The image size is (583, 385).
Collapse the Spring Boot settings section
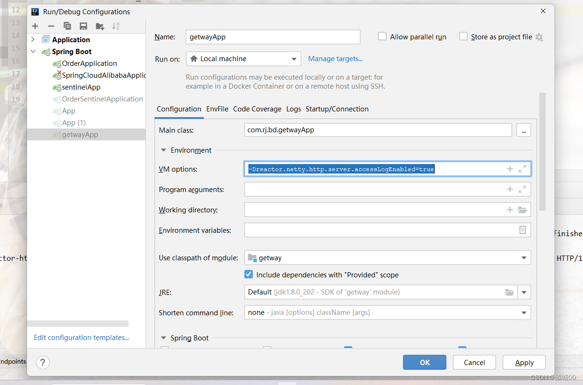[163, 338]
